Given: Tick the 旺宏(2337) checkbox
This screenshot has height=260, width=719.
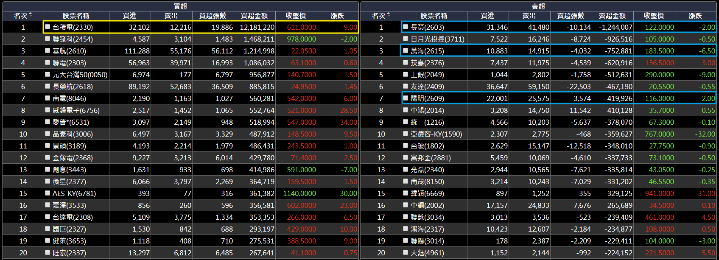Looking at the screenshot, I should pyautogui.click(x=48, y=252).
